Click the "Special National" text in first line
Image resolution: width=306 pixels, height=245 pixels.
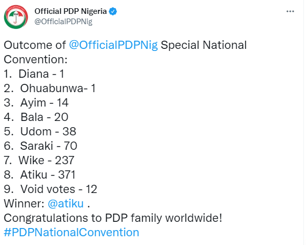click(x=203, y=45)
